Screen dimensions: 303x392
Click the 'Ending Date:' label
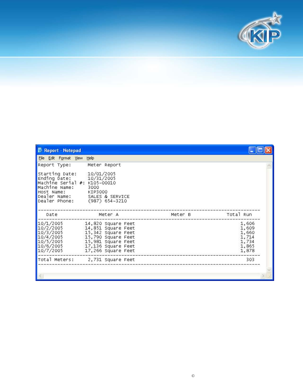tap(55, 178)
